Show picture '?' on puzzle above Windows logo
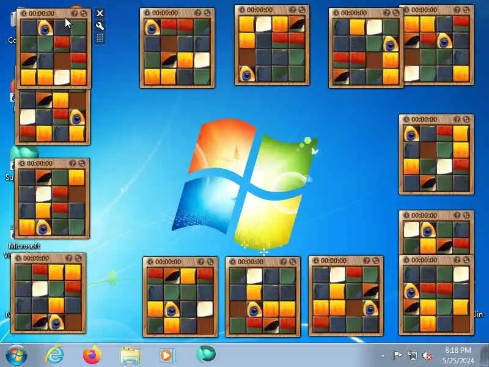The height and width of the screenshot is (367, 489). coord(293,10)
